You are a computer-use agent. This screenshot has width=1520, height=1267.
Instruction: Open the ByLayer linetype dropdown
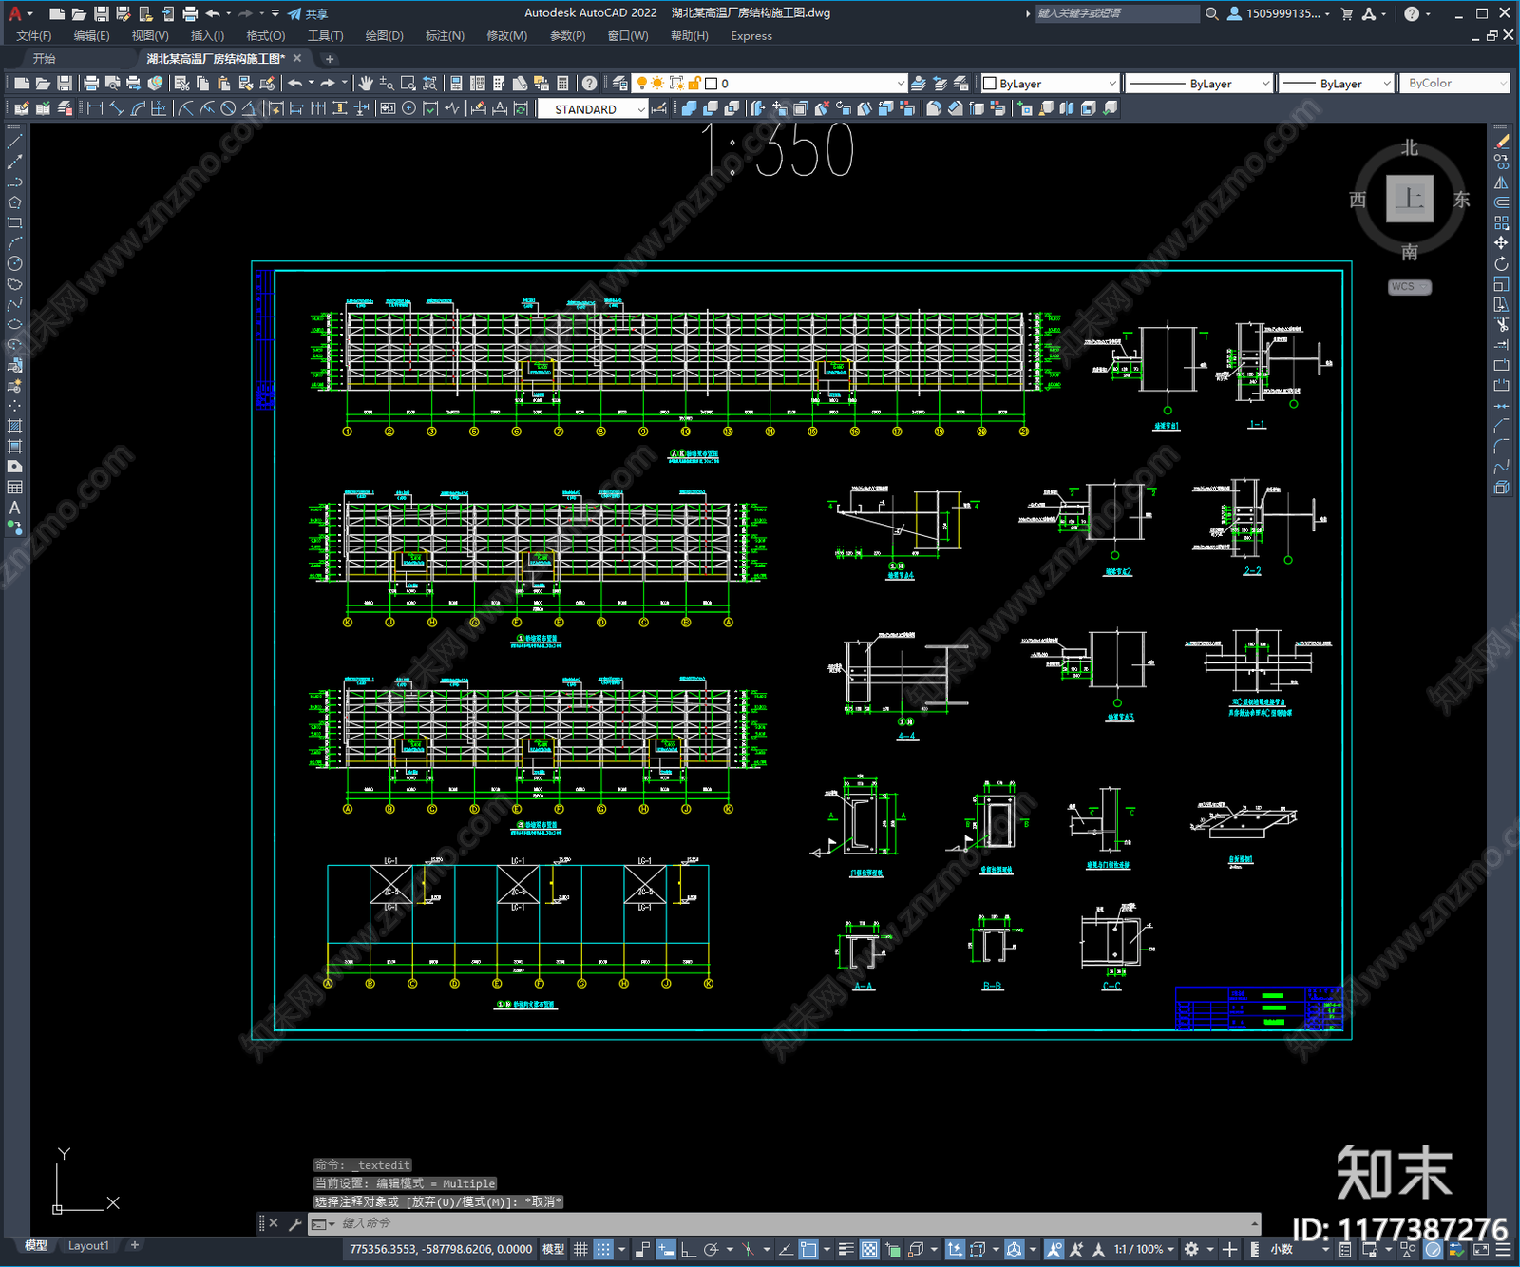[1199, 84]
